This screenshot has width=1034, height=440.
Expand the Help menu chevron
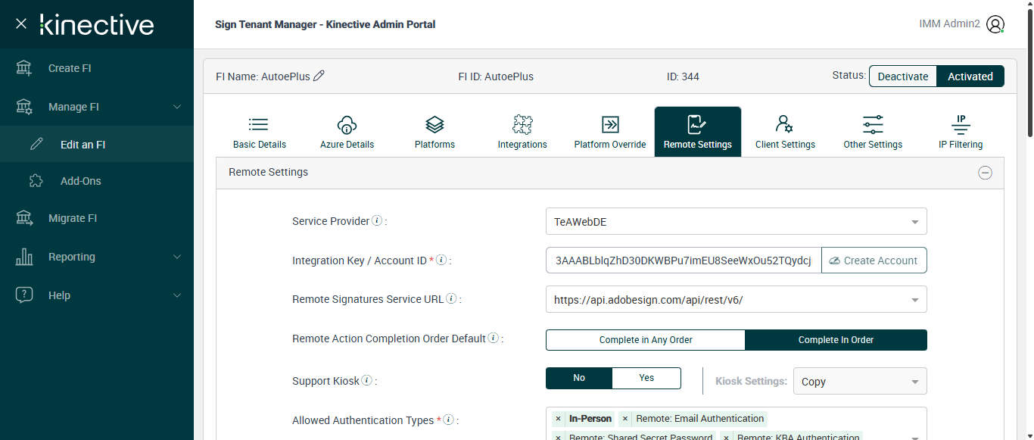tap(177, 295)
